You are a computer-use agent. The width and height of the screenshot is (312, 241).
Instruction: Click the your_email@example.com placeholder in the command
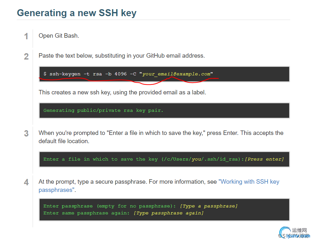pyautogui.click(x=176, y=74)
